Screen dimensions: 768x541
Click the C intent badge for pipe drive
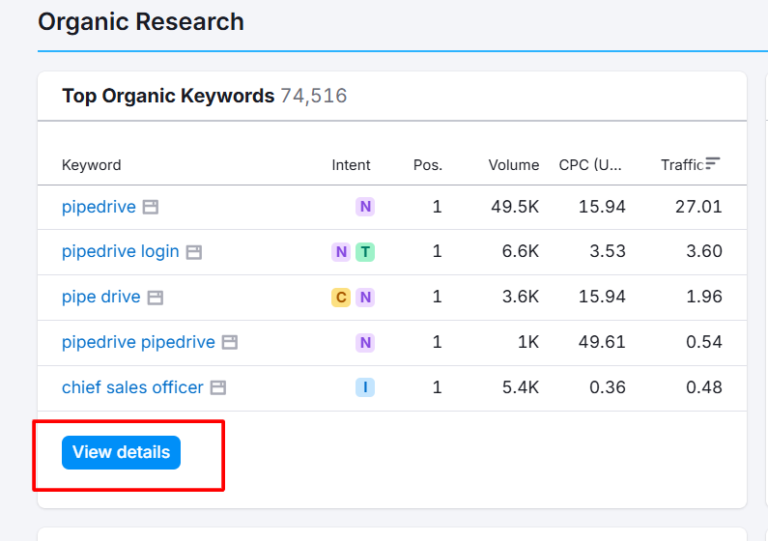(x=341, y=298)
